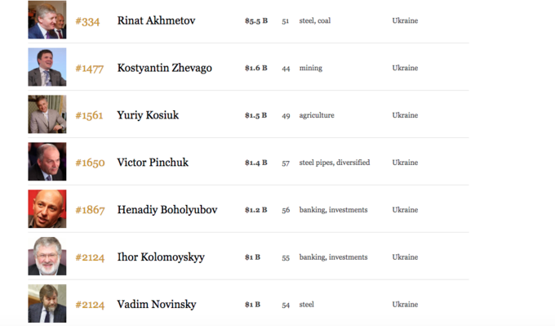Select the $5.5 B net worth value
Image resolution: width=555 pixels, height=326 pixels.
256,21
